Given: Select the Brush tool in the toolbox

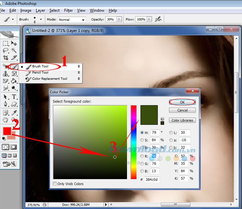Looking at the screenshot, I should (x=15, y=67).
